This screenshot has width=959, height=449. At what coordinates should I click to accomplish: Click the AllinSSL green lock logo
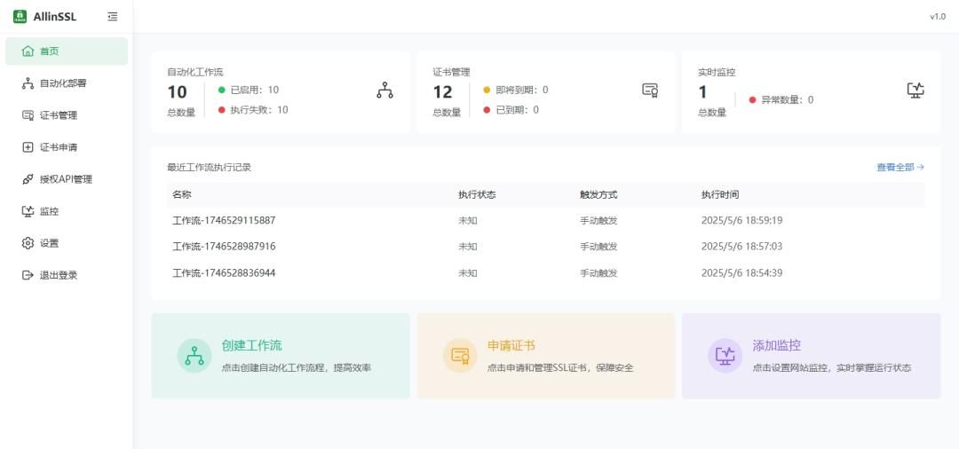point(20,17)
